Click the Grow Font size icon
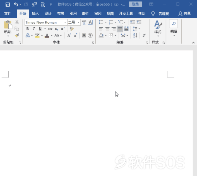The image size is (197, 176). (x=69, y=35)
